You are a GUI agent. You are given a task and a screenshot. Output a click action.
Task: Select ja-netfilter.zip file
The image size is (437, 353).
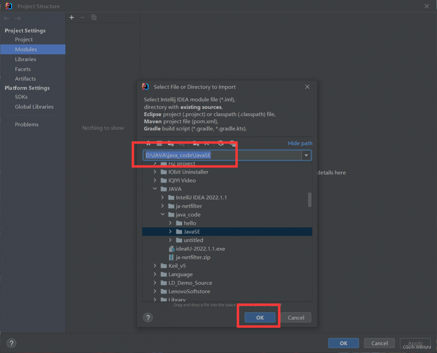click(x=227, y=257)
